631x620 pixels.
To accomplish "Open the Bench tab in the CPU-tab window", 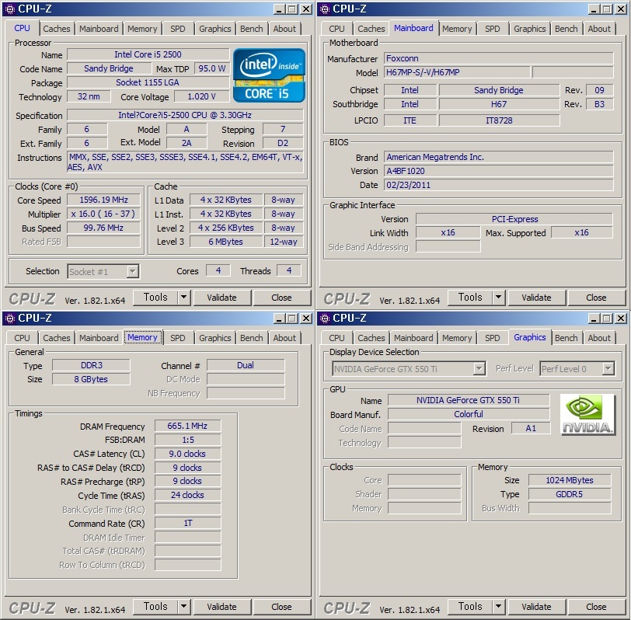I will tap(252, 29).
